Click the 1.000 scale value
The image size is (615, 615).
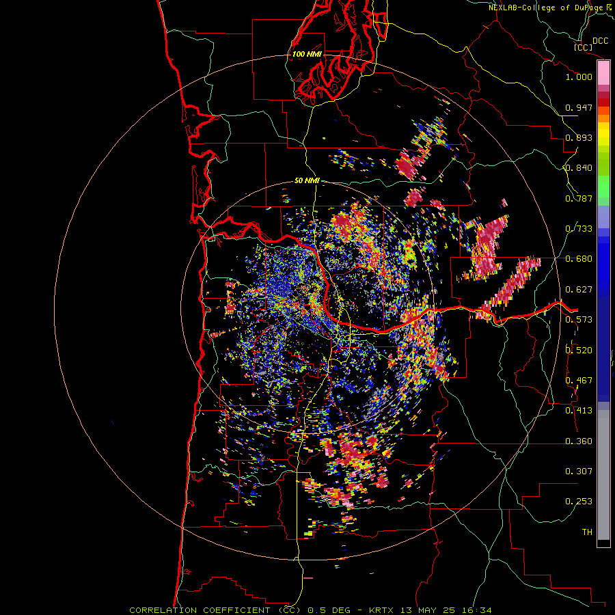click(x=579, y=77)
